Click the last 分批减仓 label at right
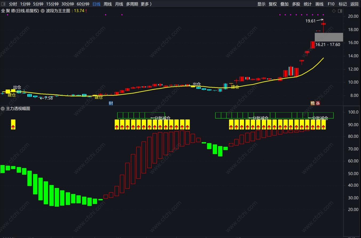 click(318, 118)
